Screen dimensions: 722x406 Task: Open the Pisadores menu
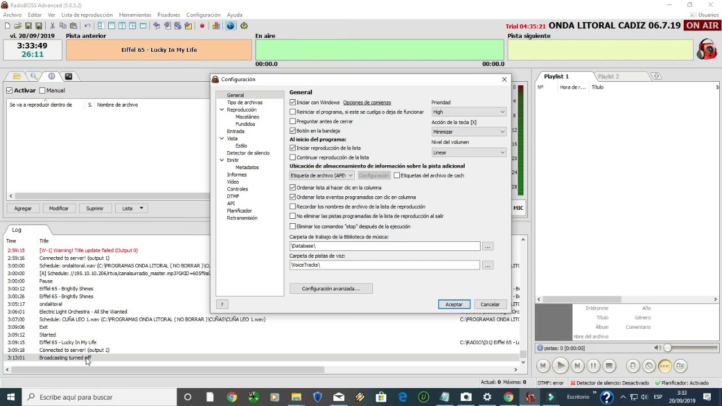[169, 15]
